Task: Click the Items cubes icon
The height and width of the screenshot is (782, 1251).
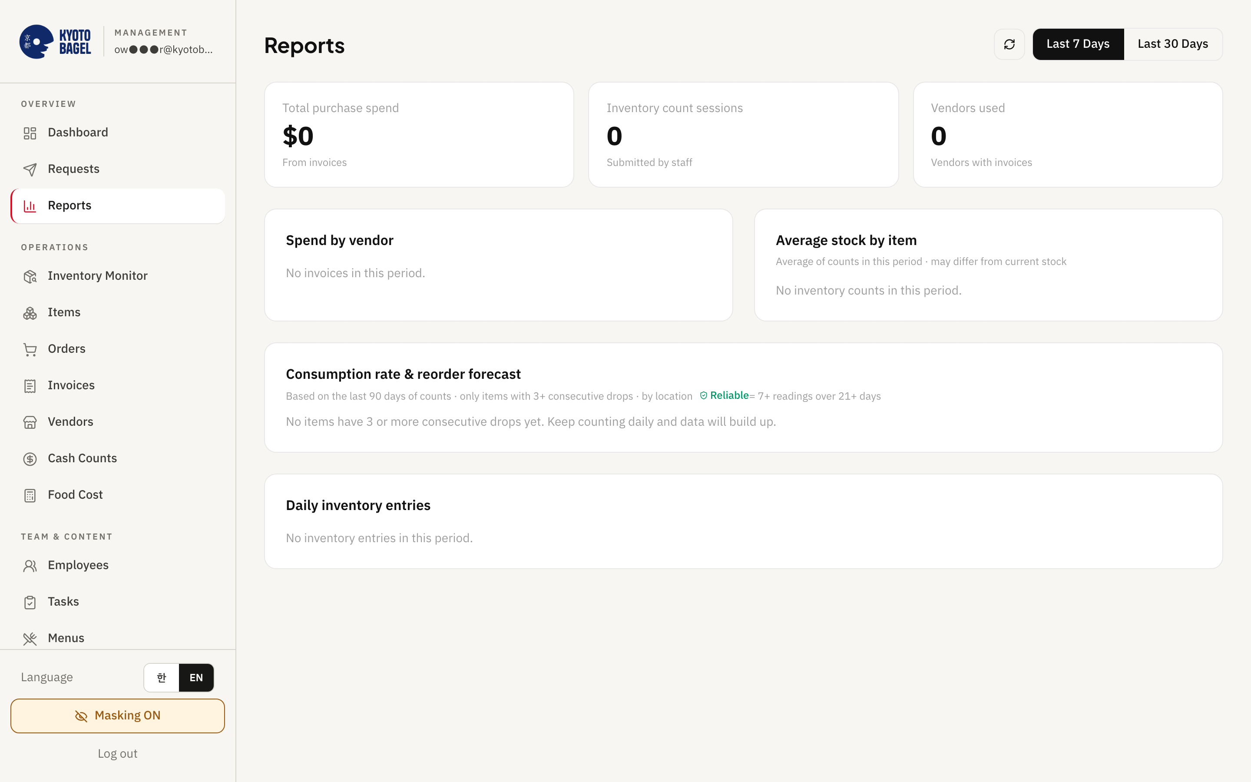Action: (30, 313)
